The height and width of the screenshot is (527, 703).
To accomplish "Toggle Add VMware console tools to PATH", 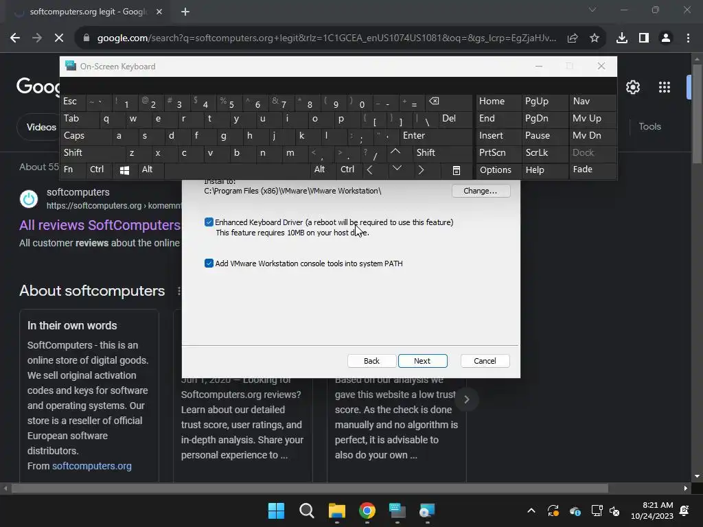I will 209,263.
